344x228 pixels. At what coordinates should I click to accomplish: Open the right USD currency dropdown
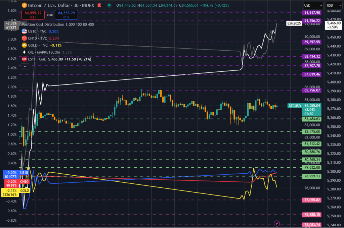click(x=334, y=5)
